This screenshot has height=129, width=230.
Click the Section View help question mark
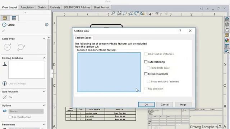(180, 31)
